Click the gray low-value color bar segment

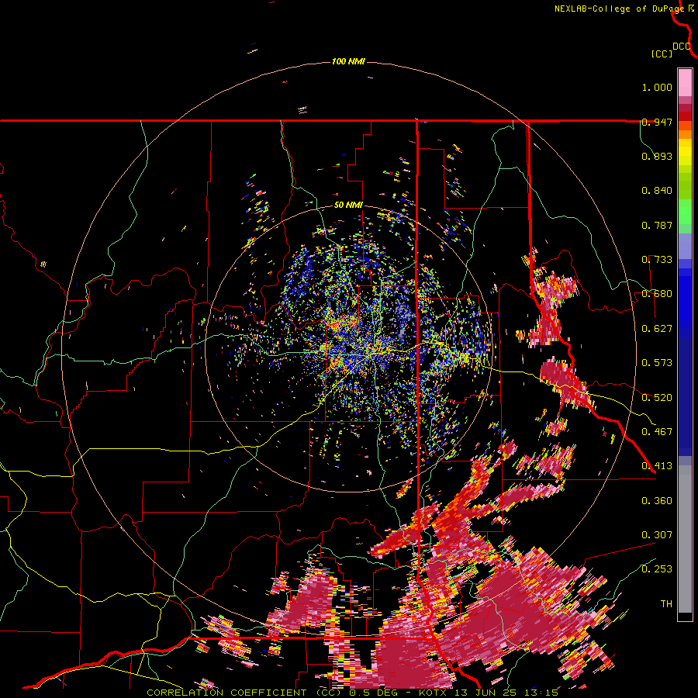pyautogui.click(x=685, y=539)
